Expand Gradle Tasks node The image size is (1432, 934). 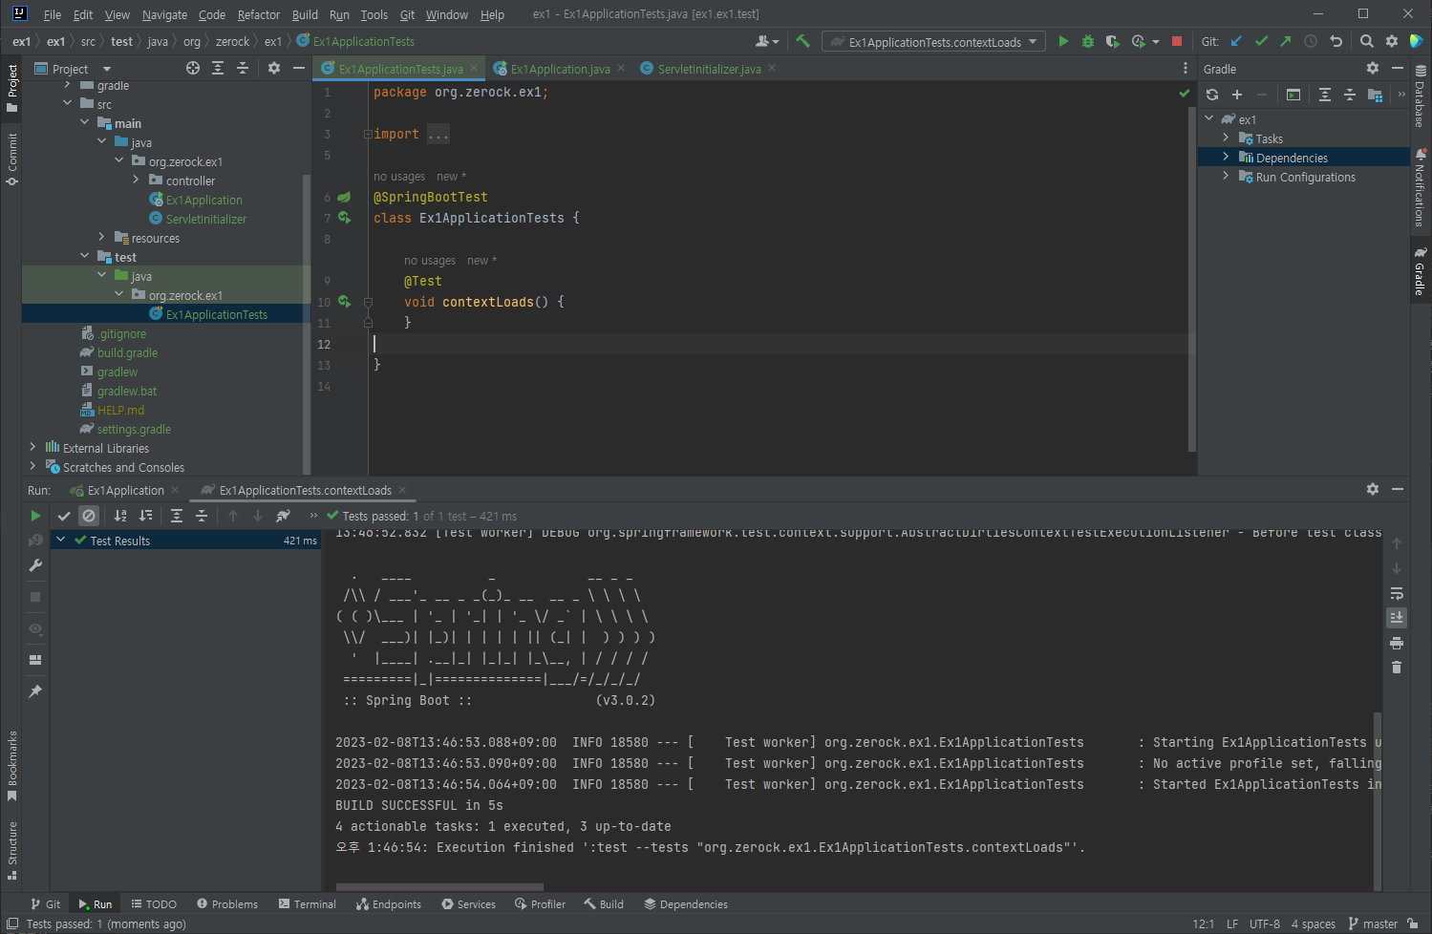[1226, 138]
